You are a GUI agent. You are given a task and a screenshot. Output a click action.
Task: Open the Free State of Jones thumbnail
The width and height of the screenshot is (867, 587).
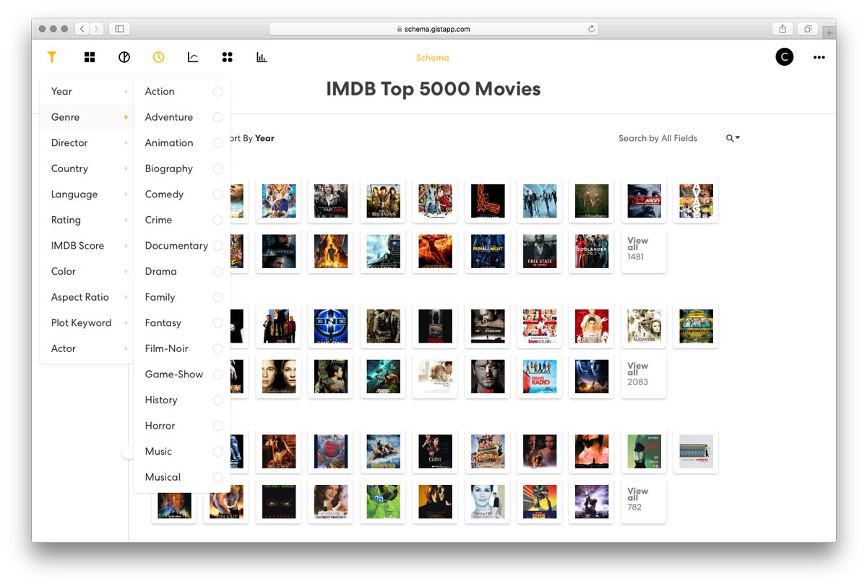(x=540, y=251)
